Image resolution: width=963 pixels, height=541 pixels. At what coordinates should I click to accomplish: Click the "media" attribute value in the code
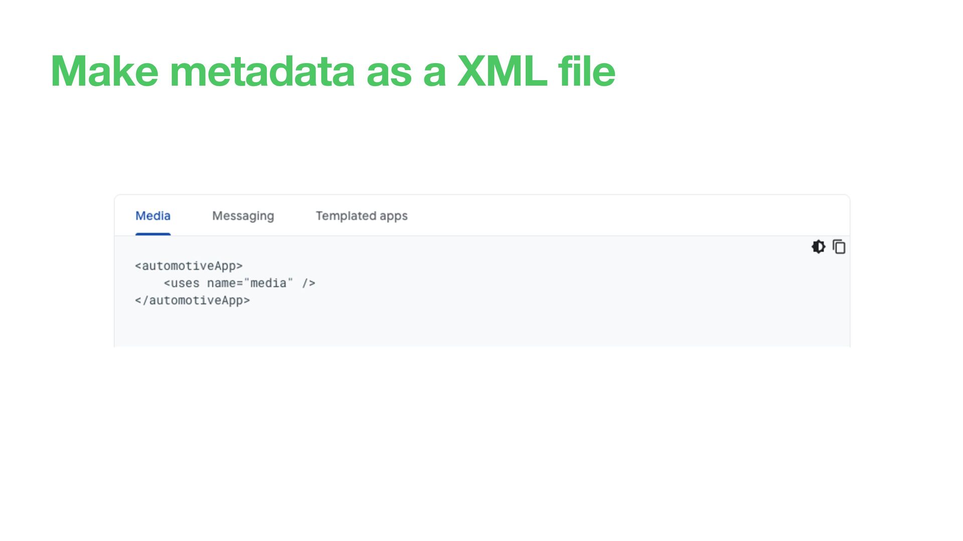point(268,283)
